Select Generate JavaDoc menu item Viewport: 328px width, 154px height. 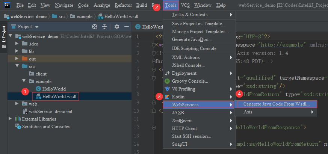[199, 39]
